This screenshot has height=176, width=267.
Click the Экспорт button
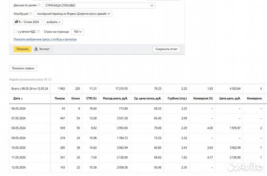(43, 49)
